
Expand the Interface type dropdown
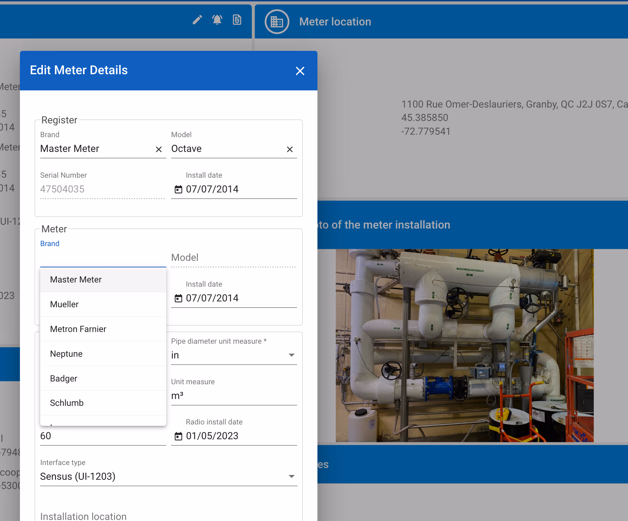click(x=291, y=476)
